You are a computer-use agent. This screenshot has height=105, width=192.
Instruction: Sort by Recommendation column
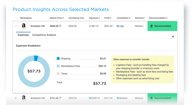click(x=158, y=18)
